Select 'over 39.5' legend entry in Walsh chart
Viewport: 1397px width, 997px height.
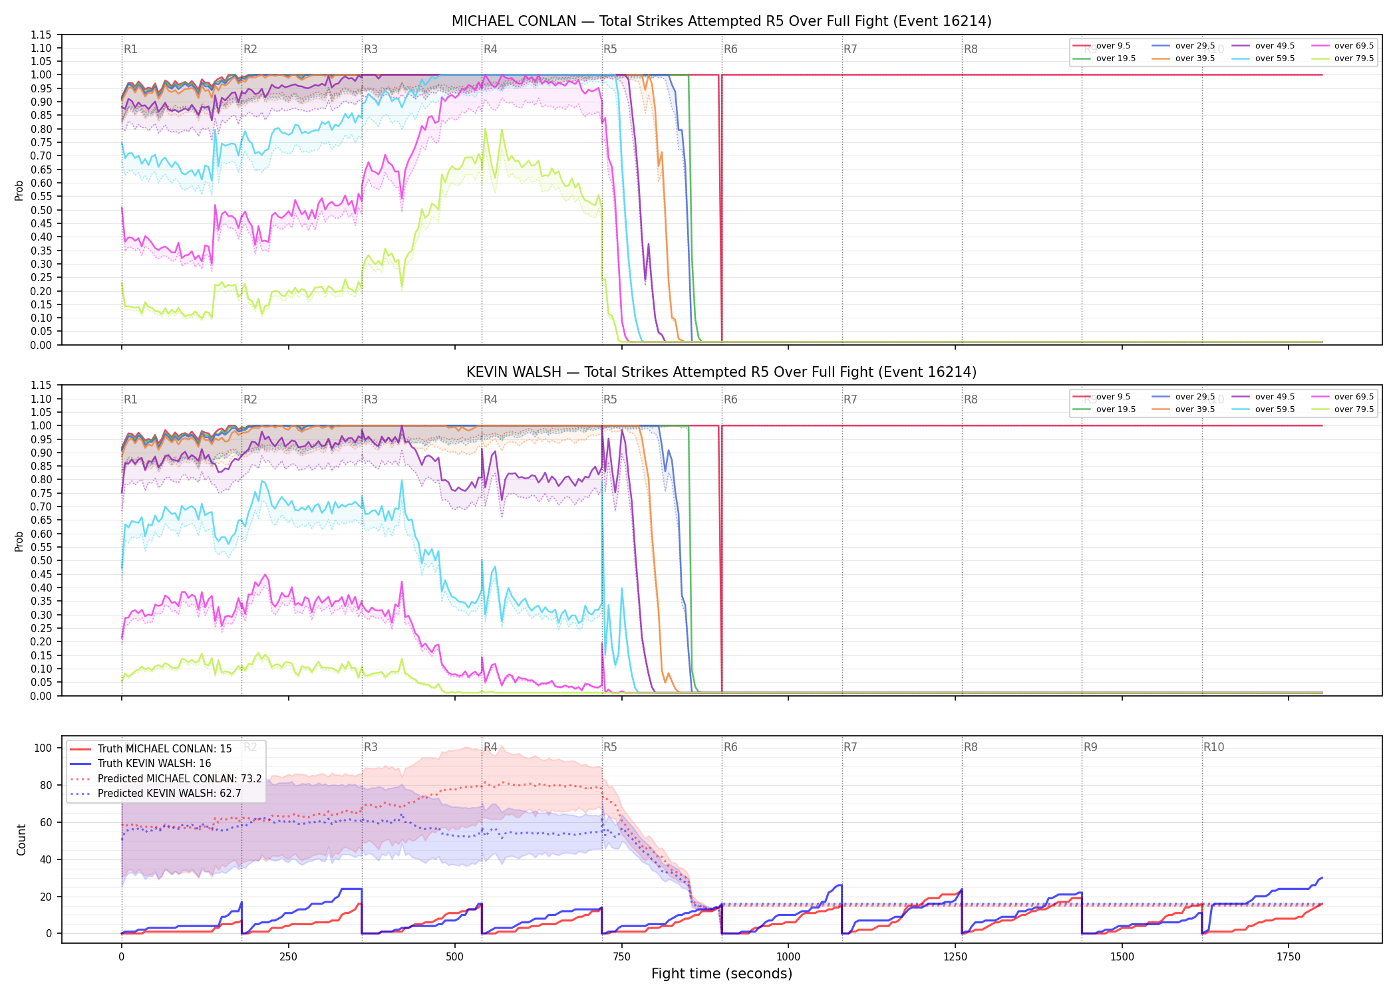coord(1183,409)
